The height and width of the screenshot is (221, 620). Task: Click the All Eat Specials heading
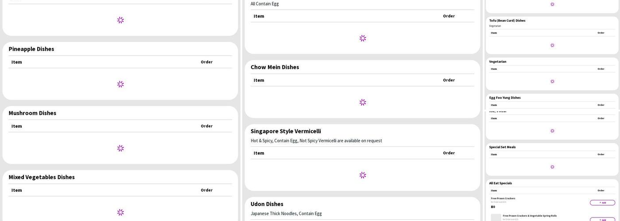(500, 183)
